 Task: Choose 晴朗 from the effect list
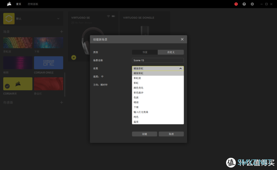(x=158, y=102)
